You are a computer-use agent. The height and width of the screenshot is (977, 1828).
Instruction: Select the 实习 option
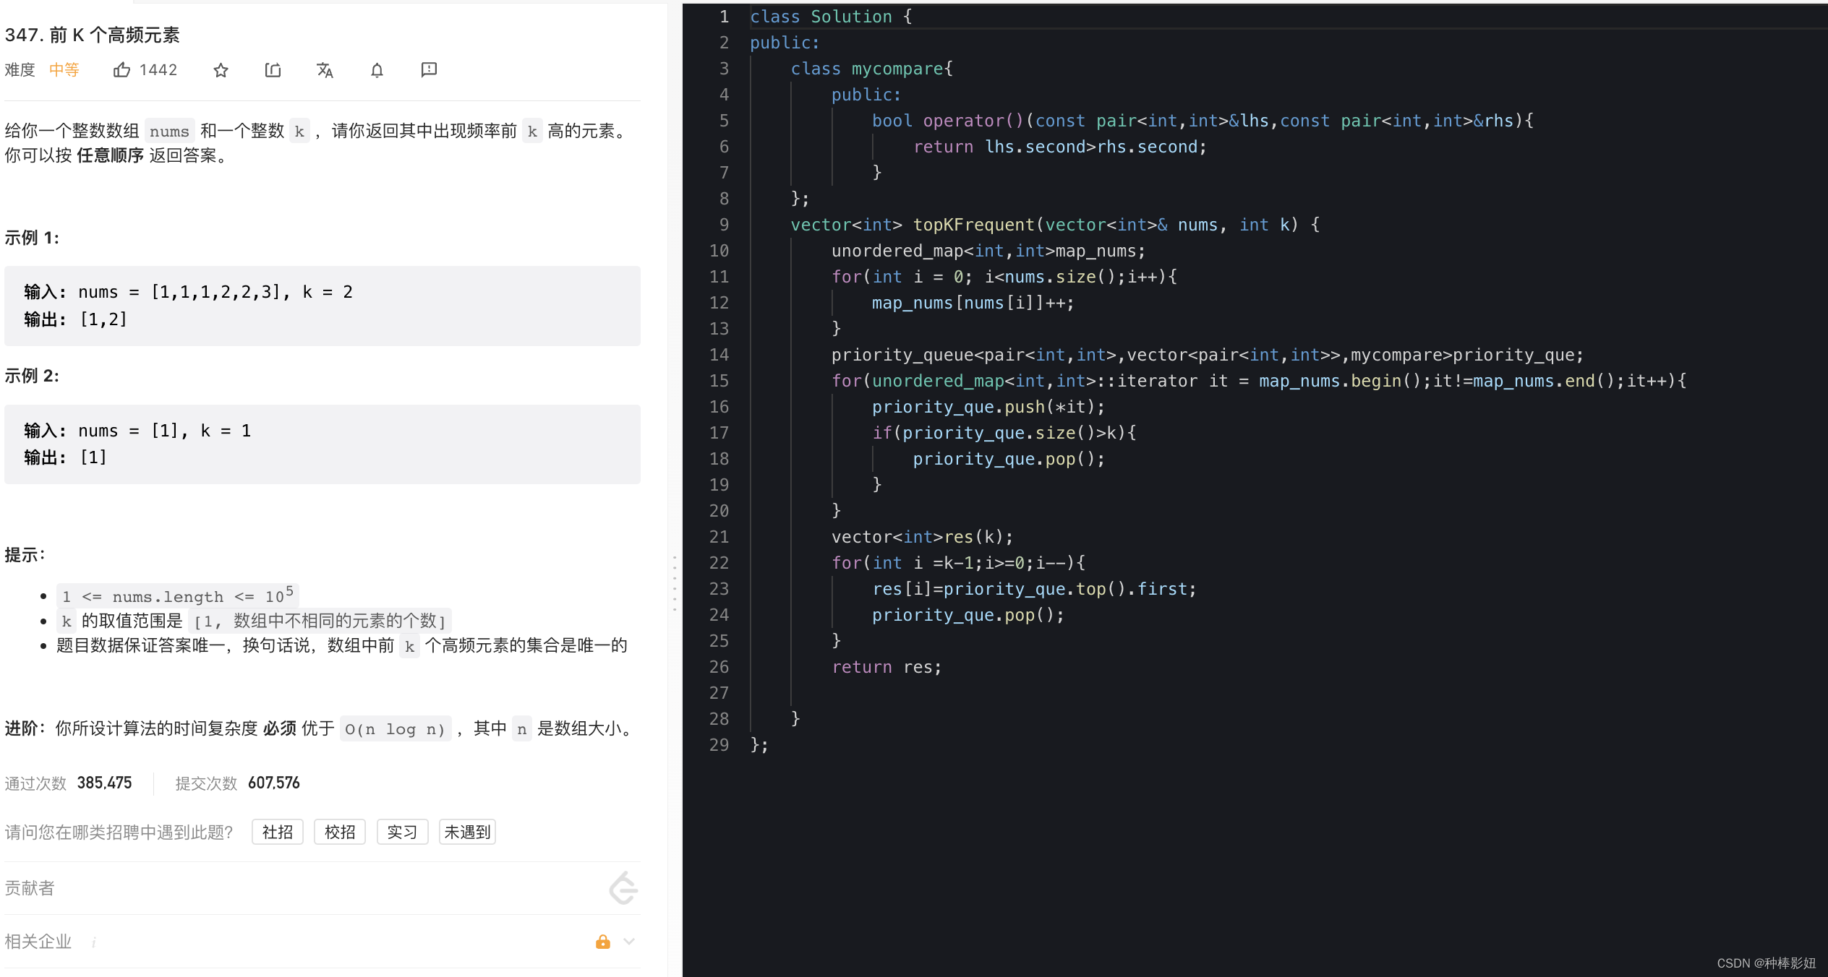click(402, 832)
